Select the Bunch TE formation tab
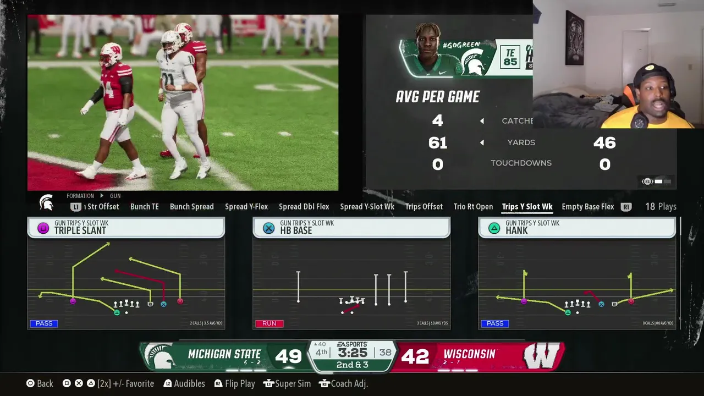Viewport: 704px width, 396px height. coord(145,207)
